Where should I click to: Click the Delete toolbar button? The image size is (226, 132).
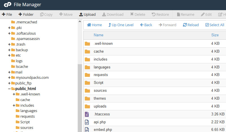138,14
